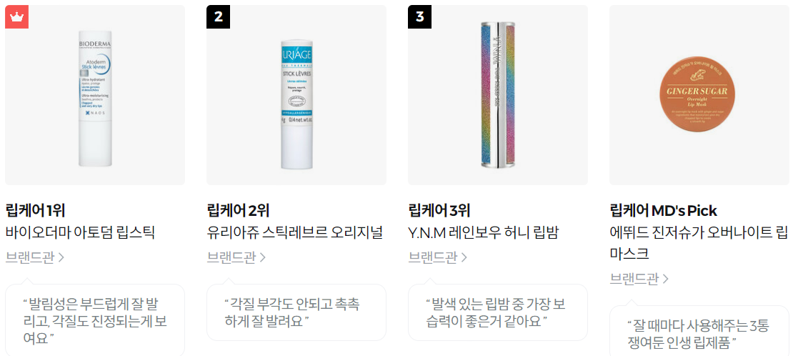
Task: Open the review bubble starting with 각질 부각도
Action: tap(296, 312)
